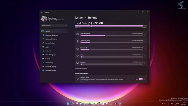Viewport: 188px width, 106px height.
Task: Click the Gaming controller icon
Action: [x=43, y=59]
